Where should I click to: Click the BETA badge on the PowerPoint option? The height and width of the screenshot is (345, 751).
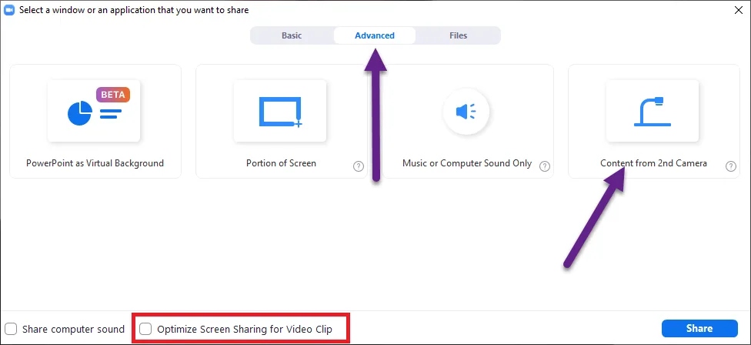pyautogui.click(x=113, y=95)
